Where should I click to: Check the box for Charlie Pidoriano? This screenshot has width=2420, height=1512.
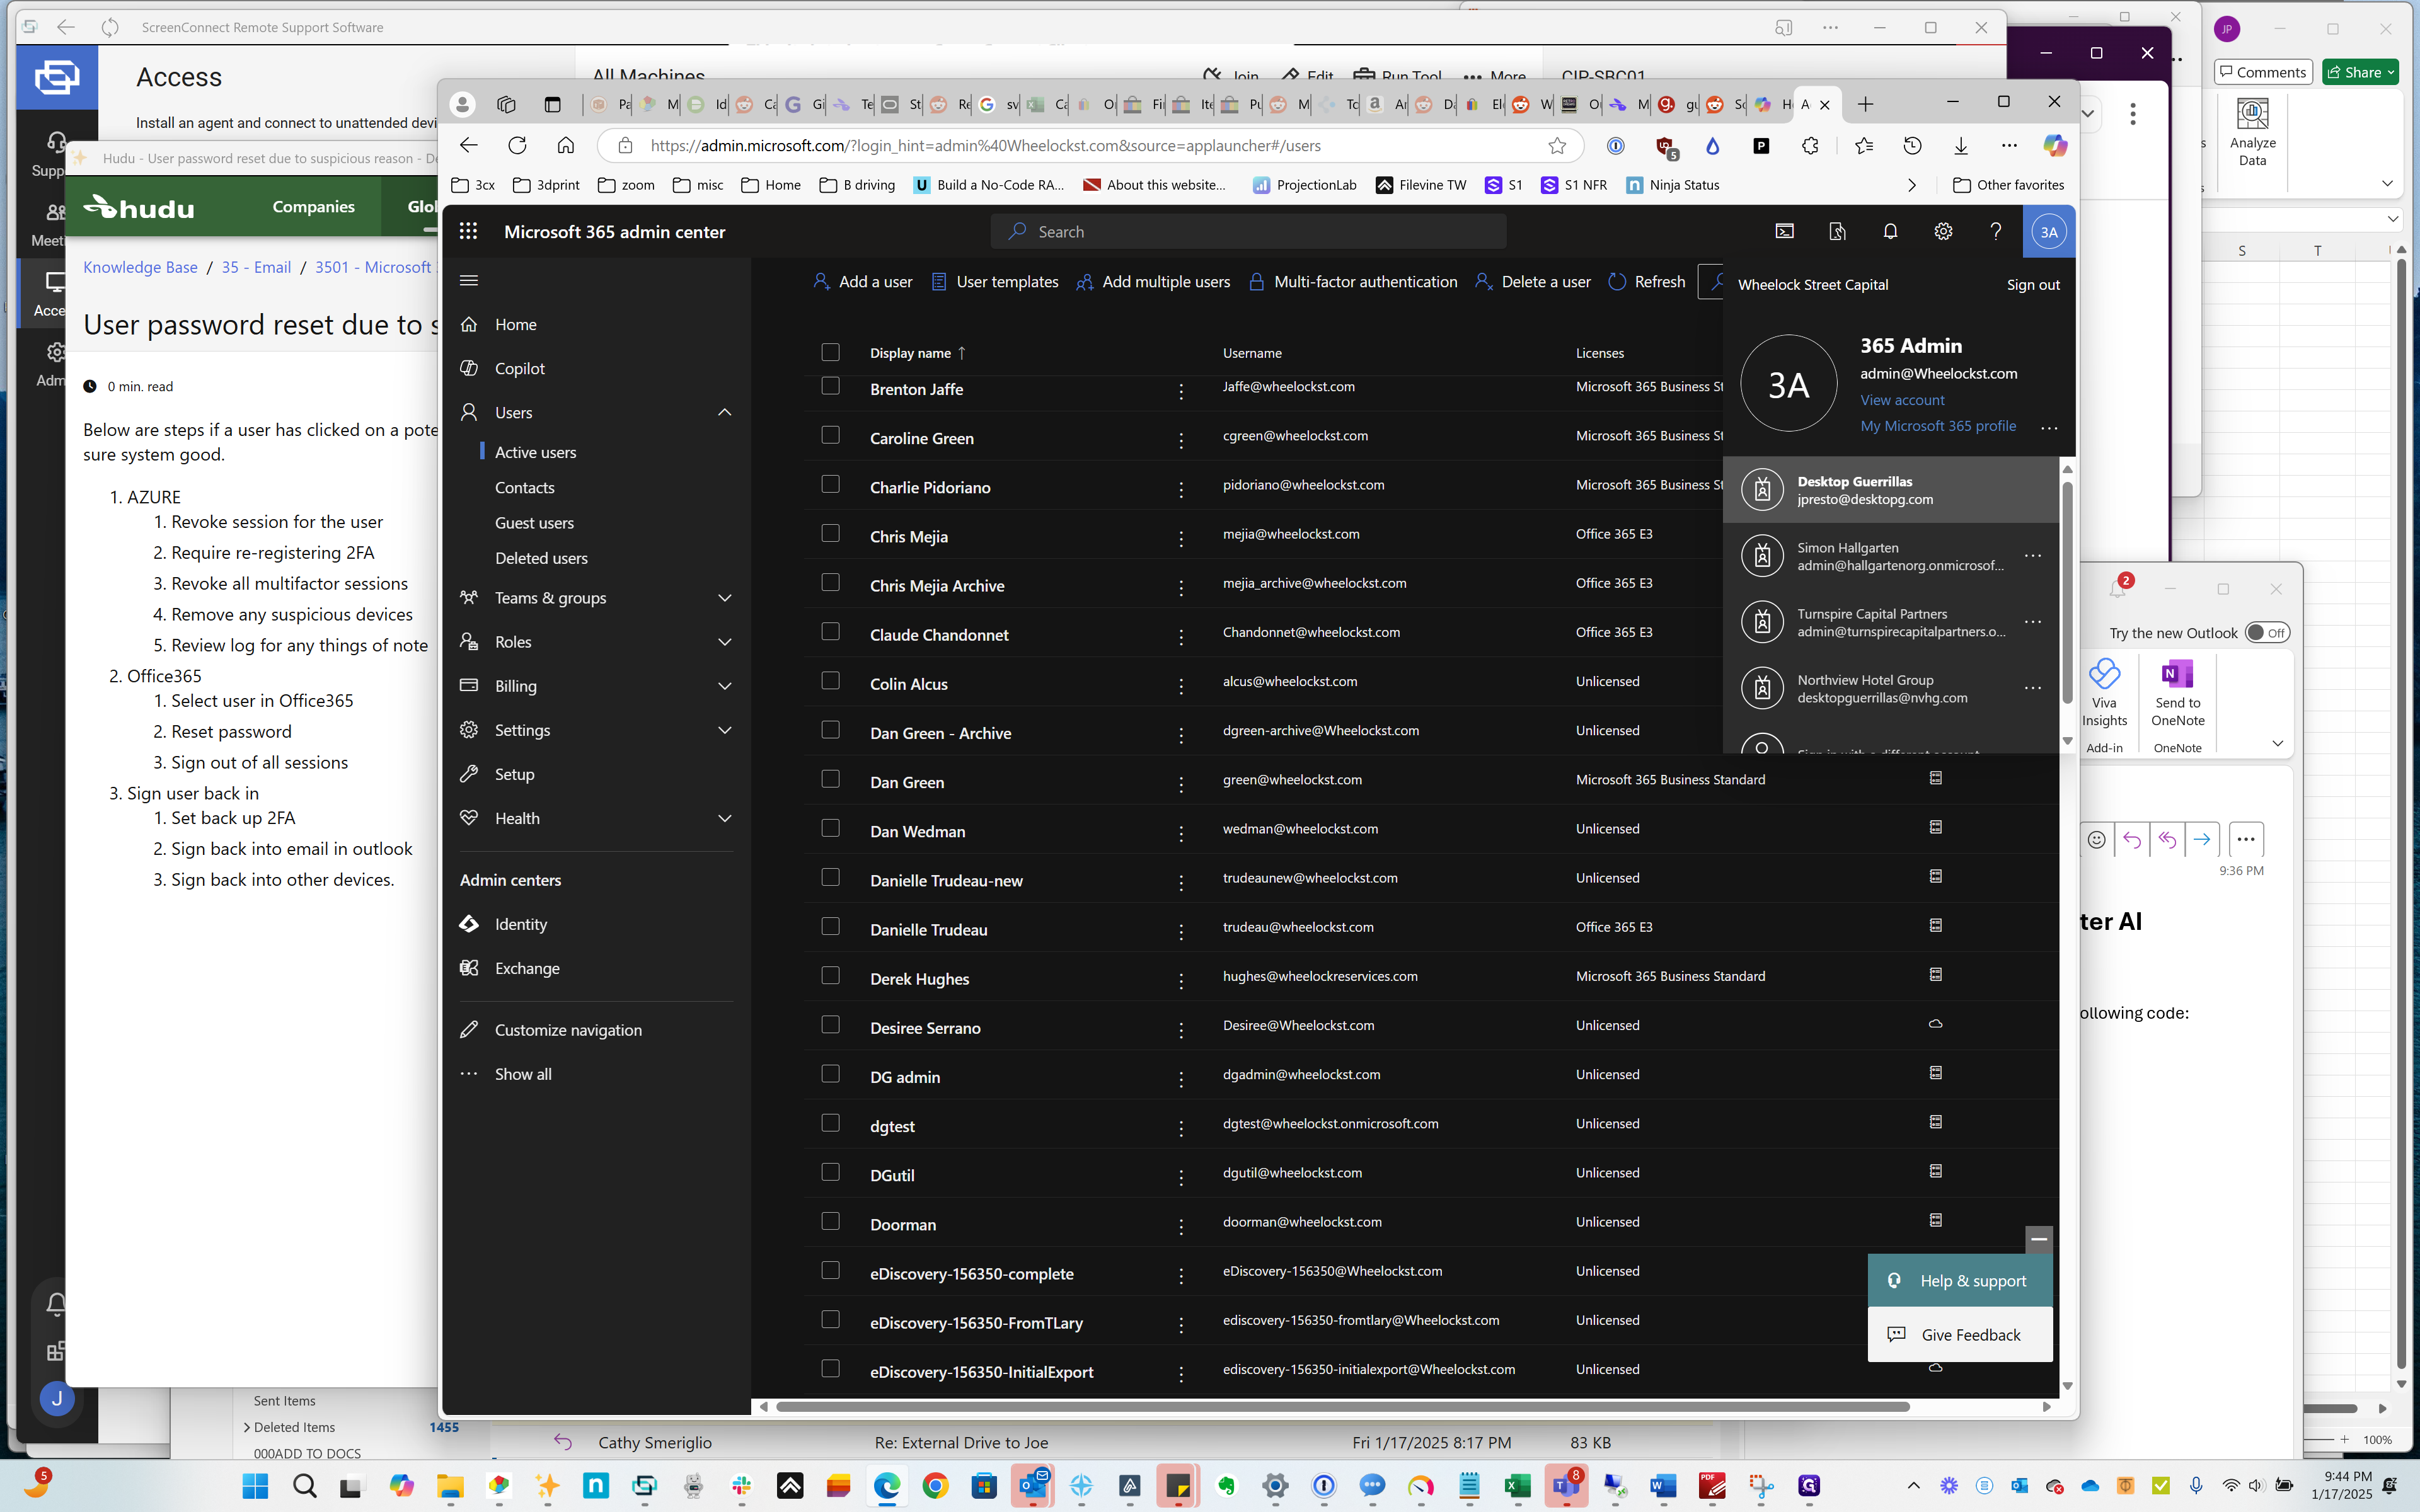[x=830, y=484]
